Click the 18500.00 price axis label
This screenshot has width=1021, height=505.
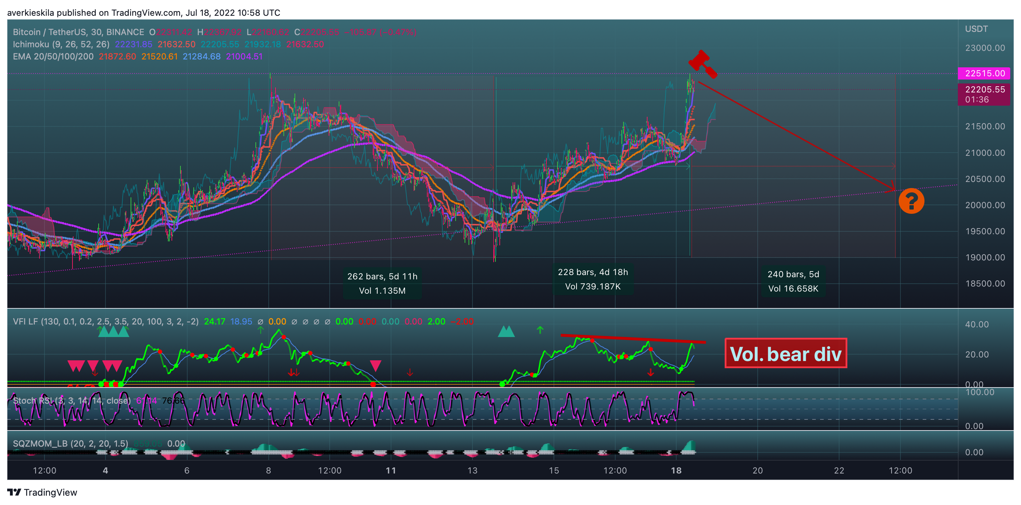click(x=985, y=283)
